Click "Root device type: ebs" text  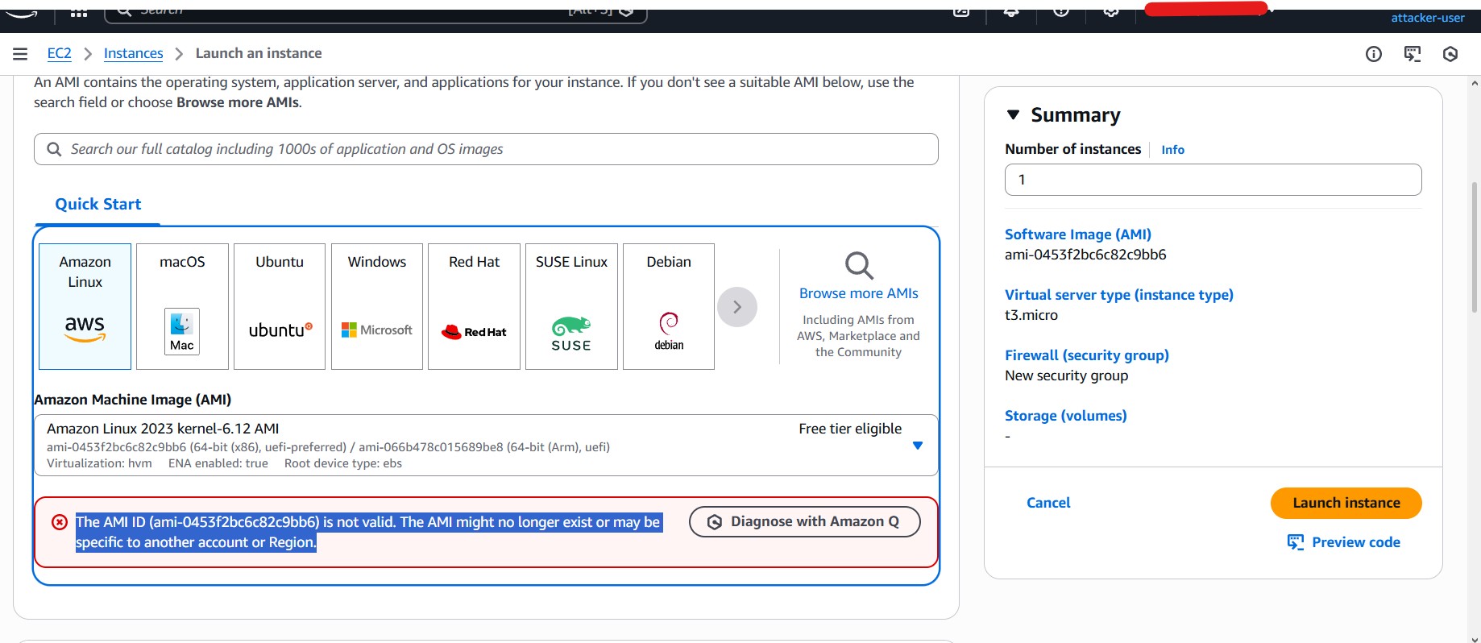pos(343,463)
